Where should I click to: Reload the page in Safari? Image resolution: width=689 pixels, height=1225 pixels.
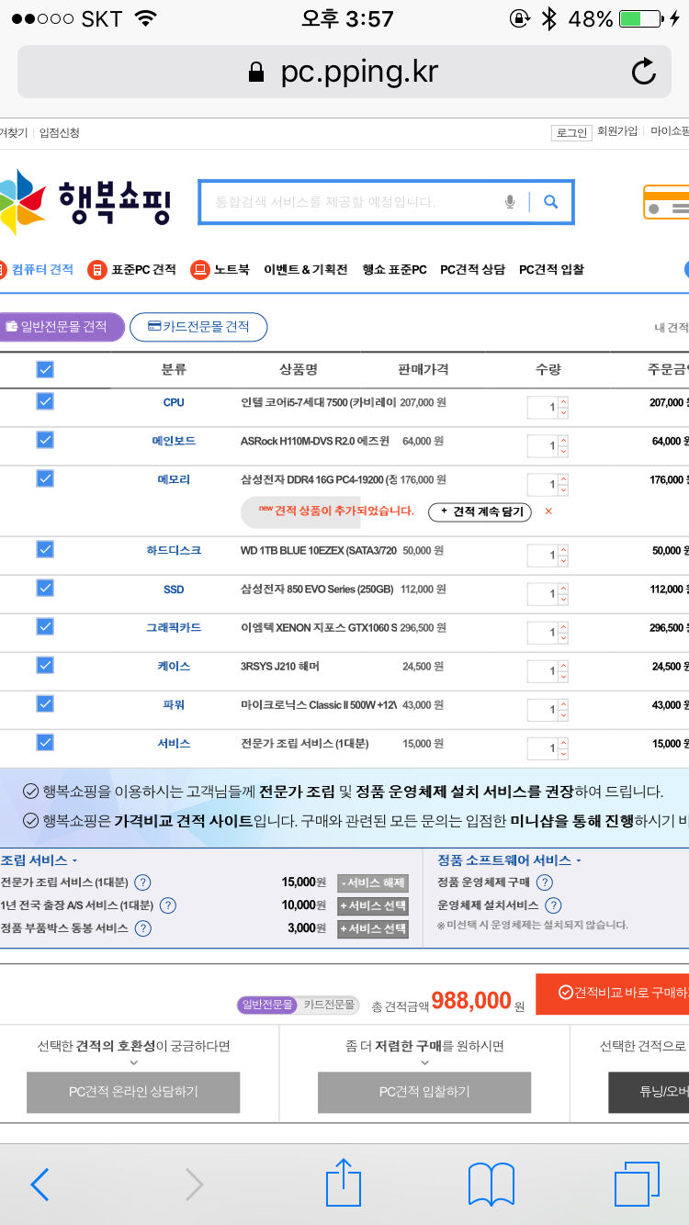click(644, 72)
